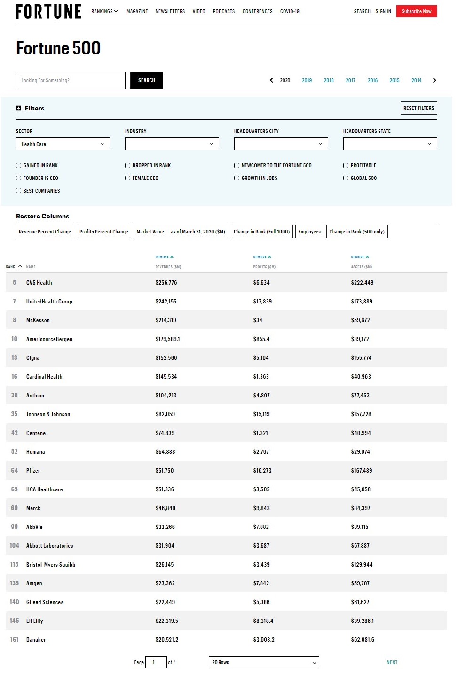Enable Newcomer to the Fortune 500 filter
The height and width of the screenshot is (683, 458).
tap(237, 165)
